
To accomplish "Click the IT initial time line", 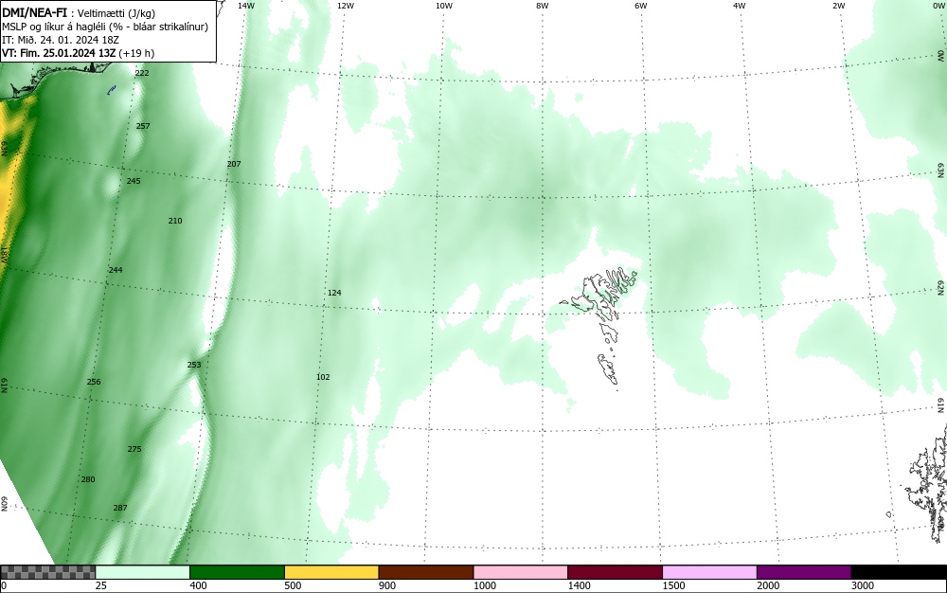I will pyautogui.click(x=61, y=40).
